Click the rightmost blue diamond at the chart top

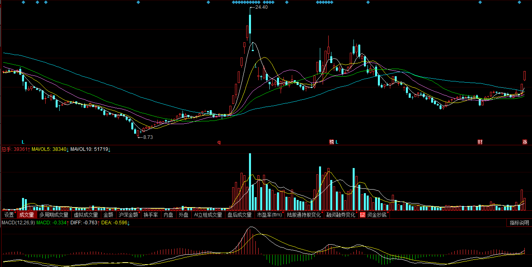tap(520, 2)
